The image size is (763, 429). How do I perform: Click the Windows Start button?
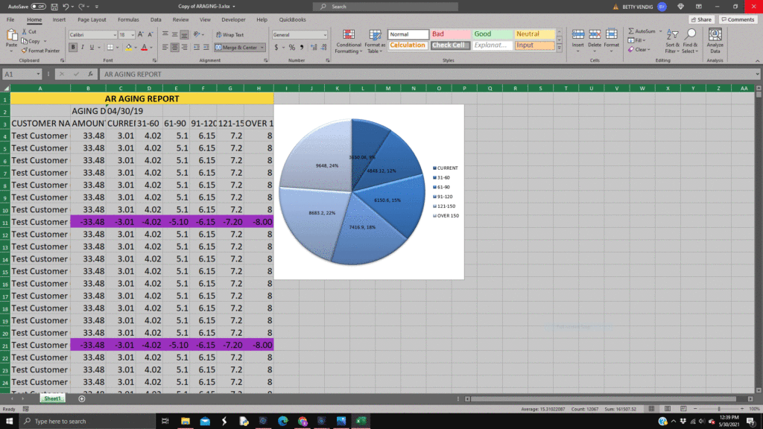[9, 422]
